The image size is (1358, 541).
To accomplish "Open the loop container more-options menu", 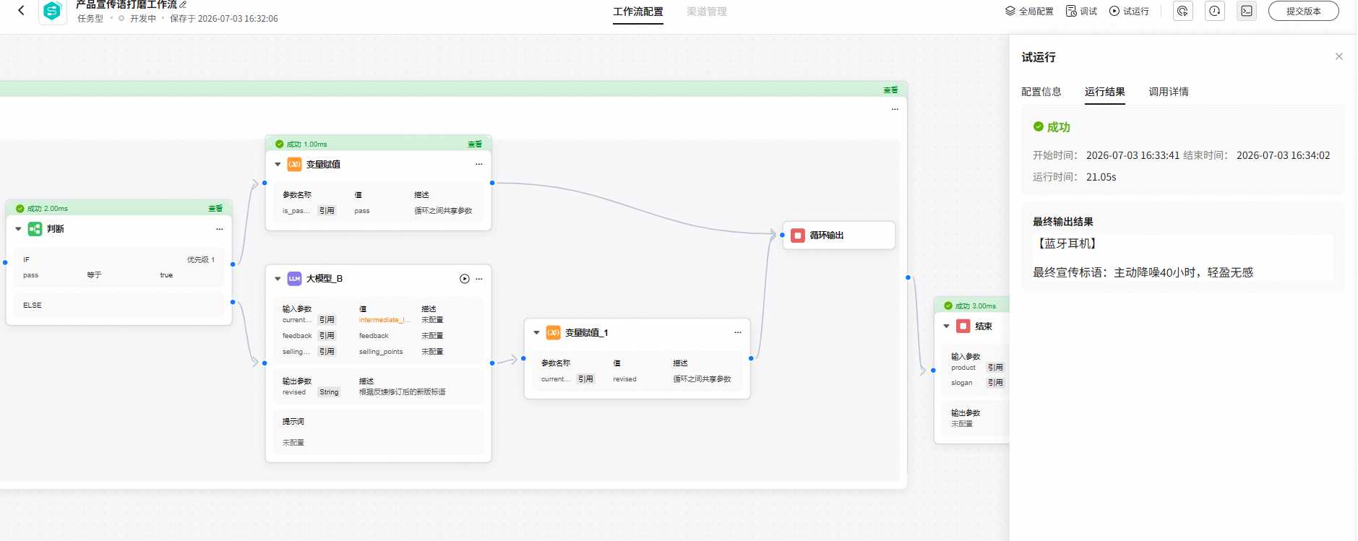I will (x=895, y=109).
